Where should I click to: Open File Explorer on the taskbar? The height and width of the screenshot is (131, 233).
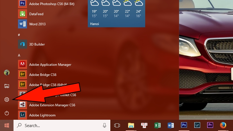[131, 125]
